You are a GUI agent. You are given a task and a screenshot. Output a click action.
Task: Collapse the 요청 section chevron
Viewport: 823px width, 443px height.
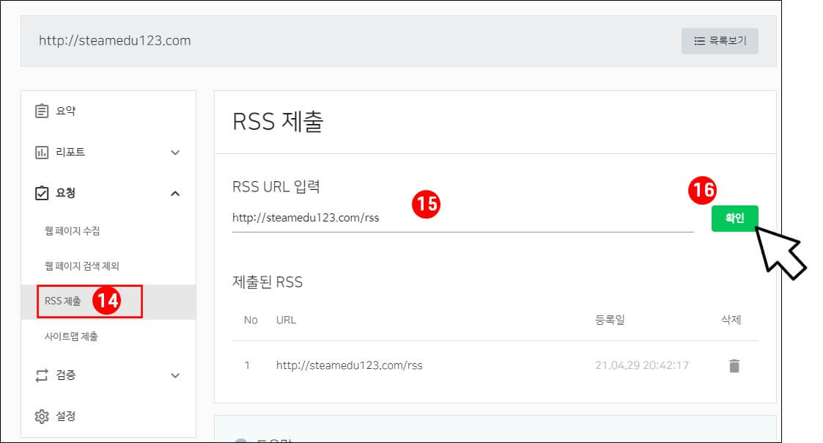pyautogui.click(x=174, y=193)
